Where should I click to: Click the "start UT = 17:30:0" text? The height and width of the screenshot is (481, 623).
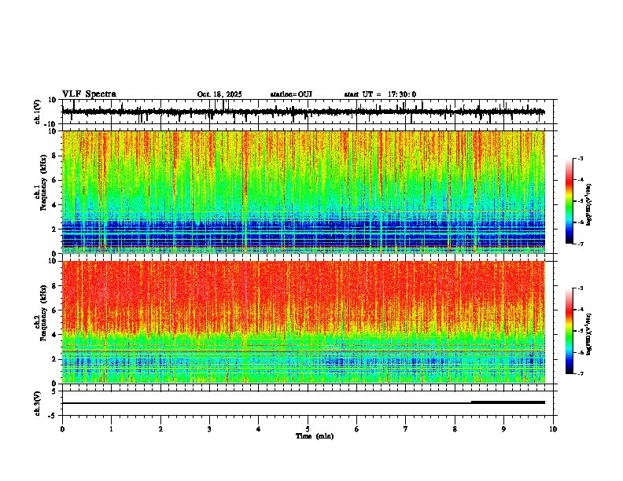pos(380,94)
